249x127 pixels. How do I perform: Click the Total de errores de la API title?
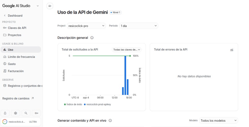click(171, 50)
